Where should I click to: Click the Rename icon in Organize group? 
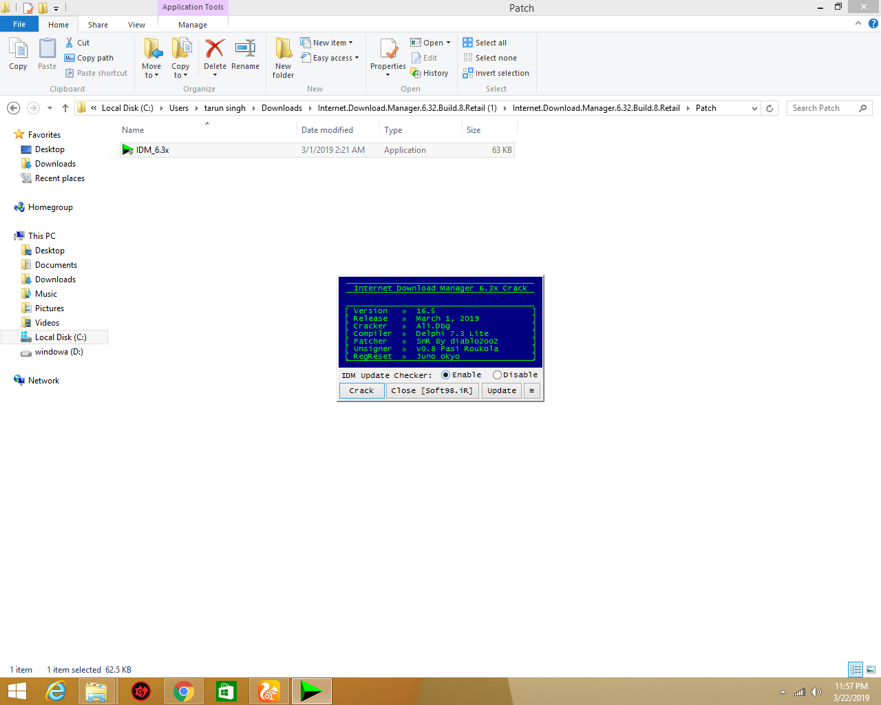pos(245,49)
